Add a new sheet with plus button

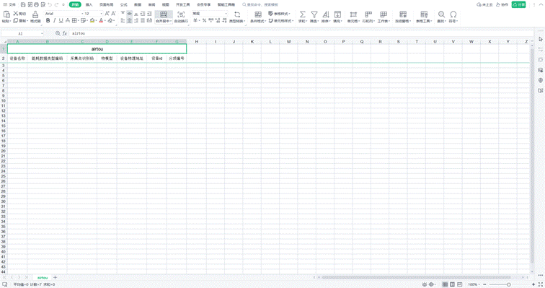click(55, 278)
